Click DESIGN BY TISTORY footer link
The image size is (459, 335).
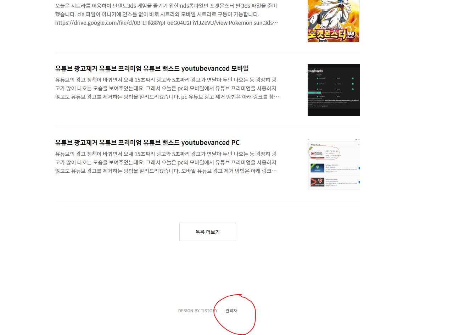click(198, 311)
